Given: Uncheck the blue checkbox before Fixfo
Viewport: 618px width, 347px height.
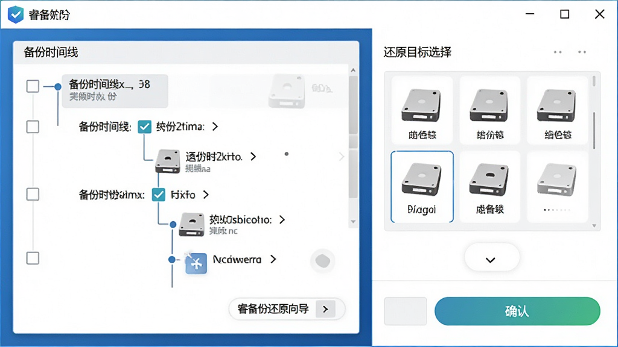Looking at the screenshot, I should tap(159, 195).
